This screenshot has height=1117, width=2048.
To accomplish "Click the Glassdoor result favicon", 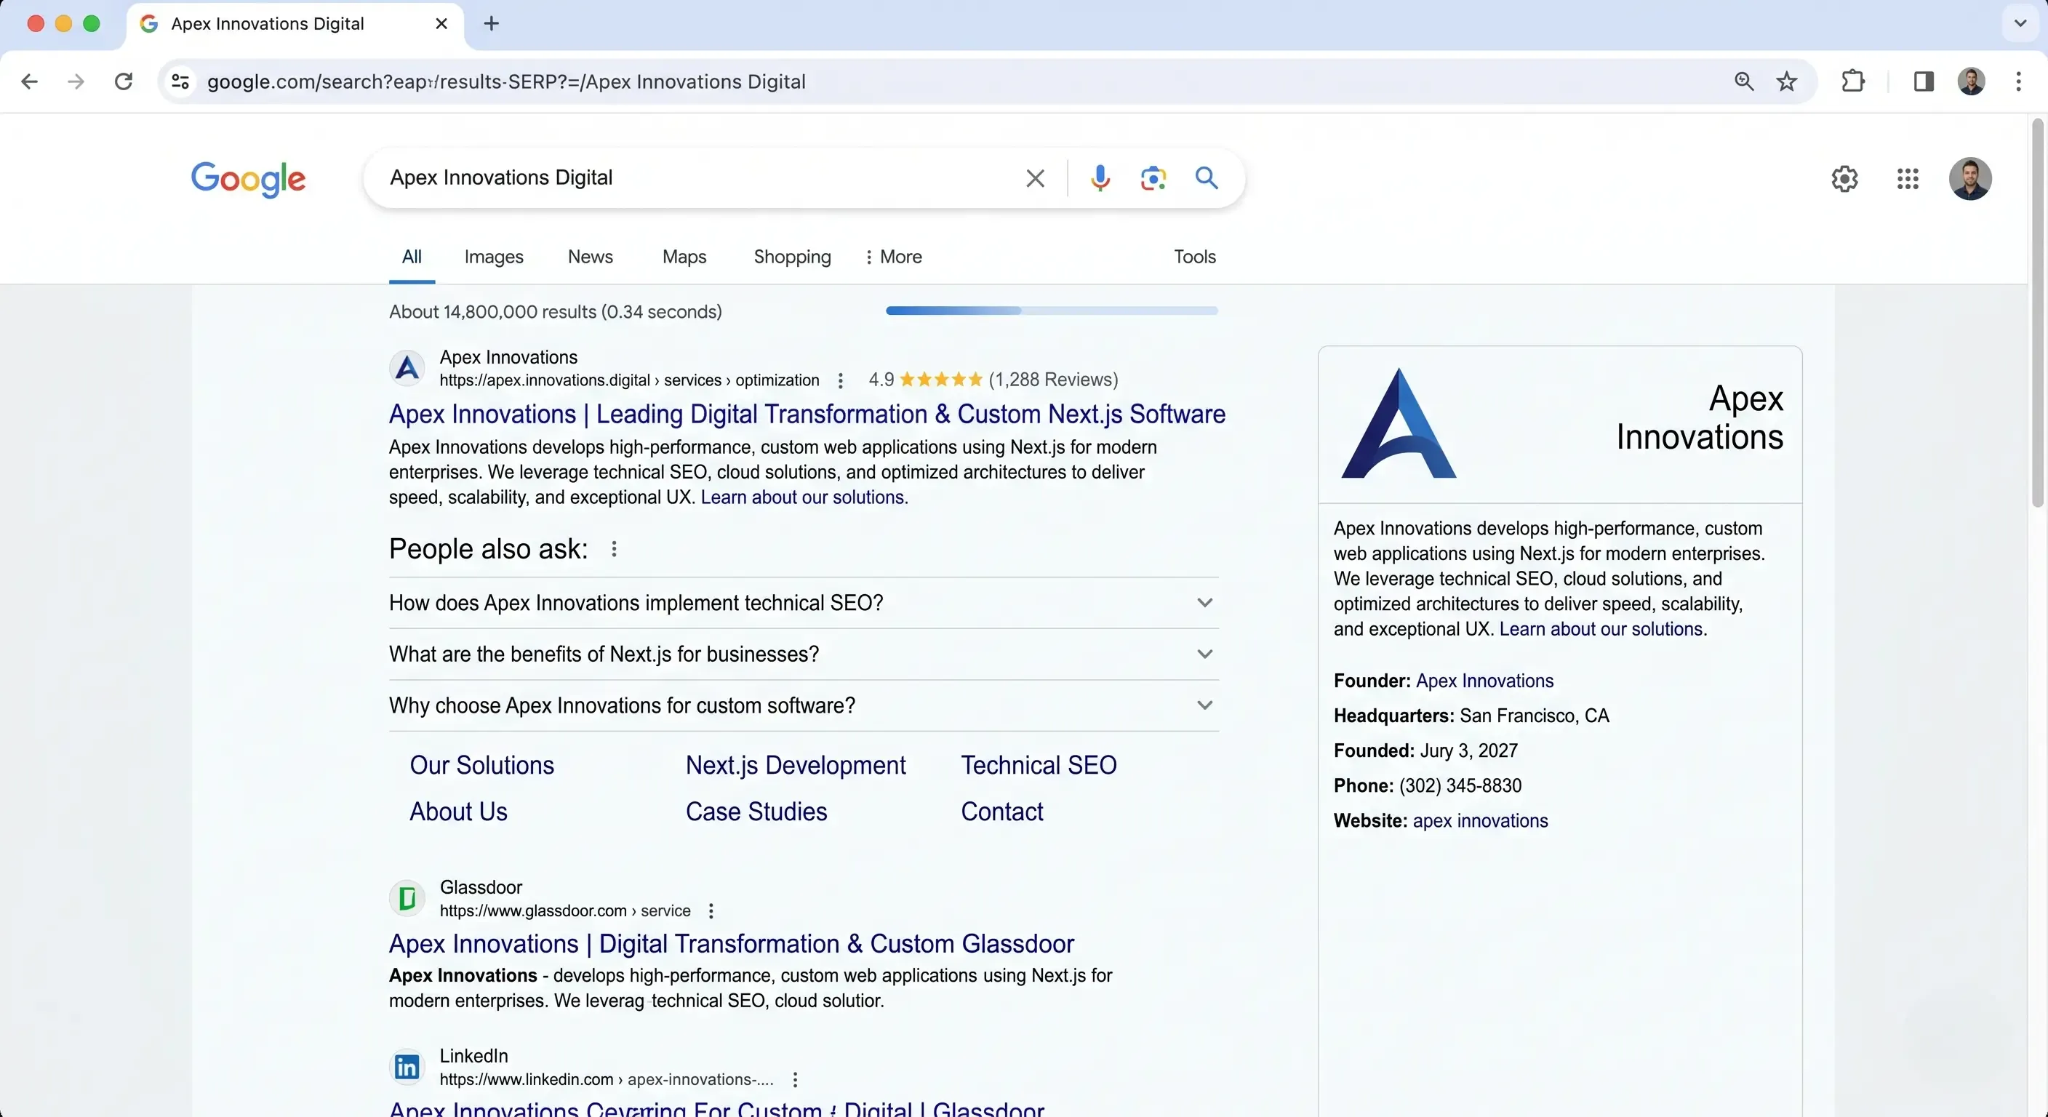I will (x=407, y=898).
